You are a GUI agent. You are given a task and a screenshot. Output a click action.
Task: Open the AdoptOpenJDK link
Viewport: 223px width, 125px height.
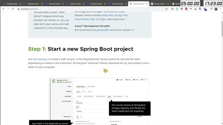click(x=101, y=30)
